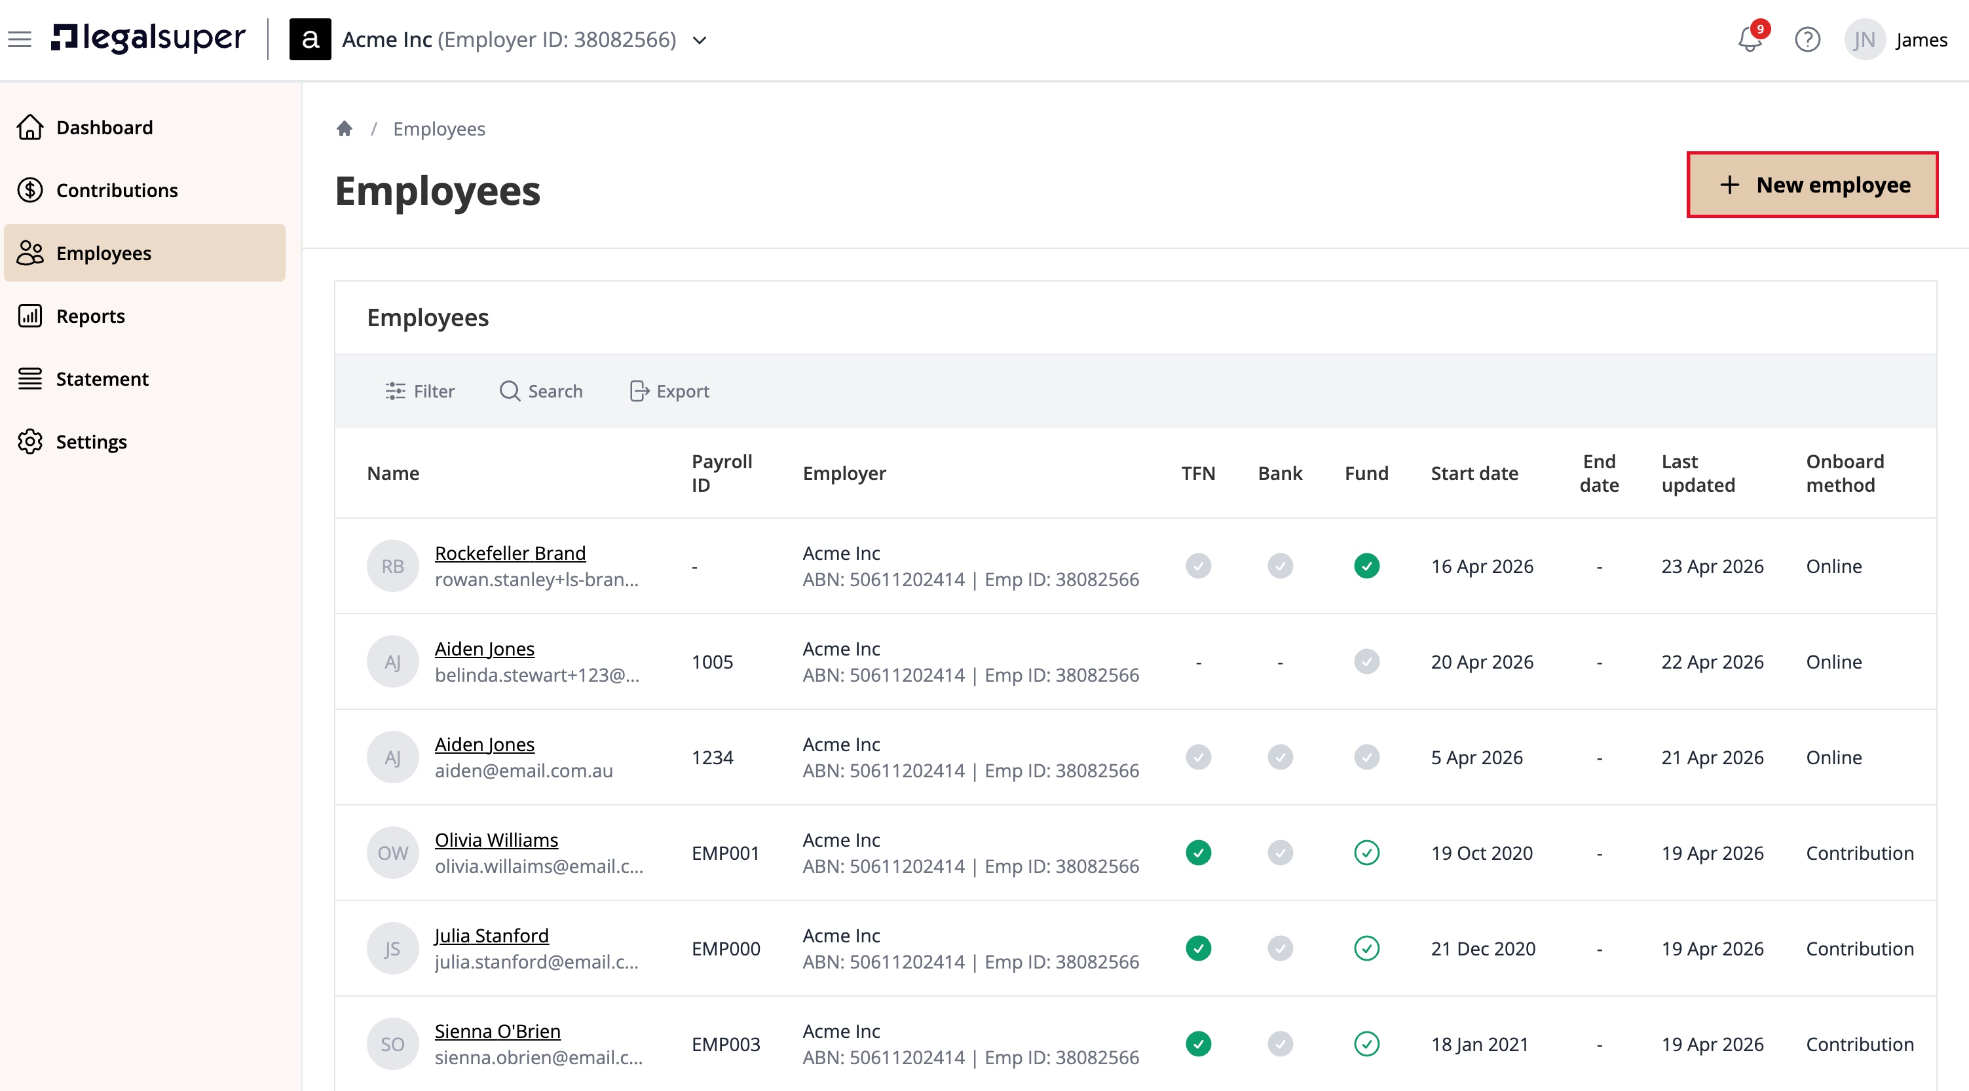Screen dimensions: 1969x1091
Task: Open the hamburger menu icon
Action: coord(20,39)
